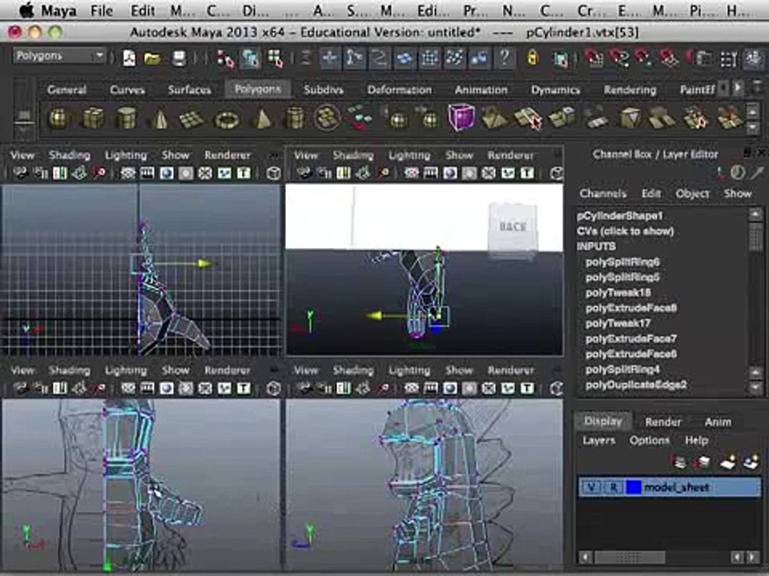The width and height of the screenshot is (769, 576).
Task: Select the polygon sphere shelf icon
Action: [x=58, y=118]
